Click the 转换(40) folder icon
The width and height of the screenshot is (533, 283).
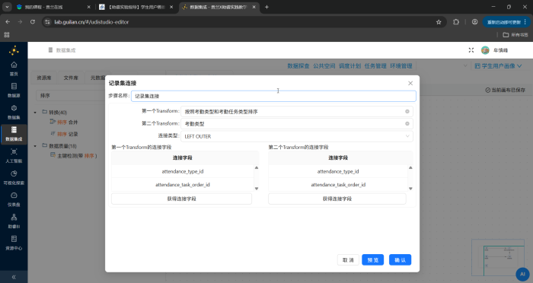(x=44, y=112)
